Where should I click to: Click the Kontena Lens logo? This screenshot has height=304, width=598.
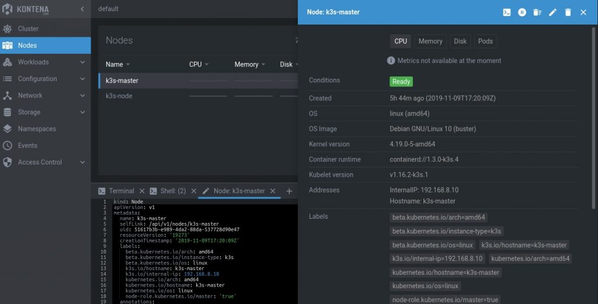coord(26,9)
